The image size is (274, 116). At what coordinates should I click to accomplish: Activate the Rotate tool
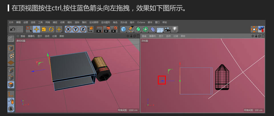(x=51, y=29)
